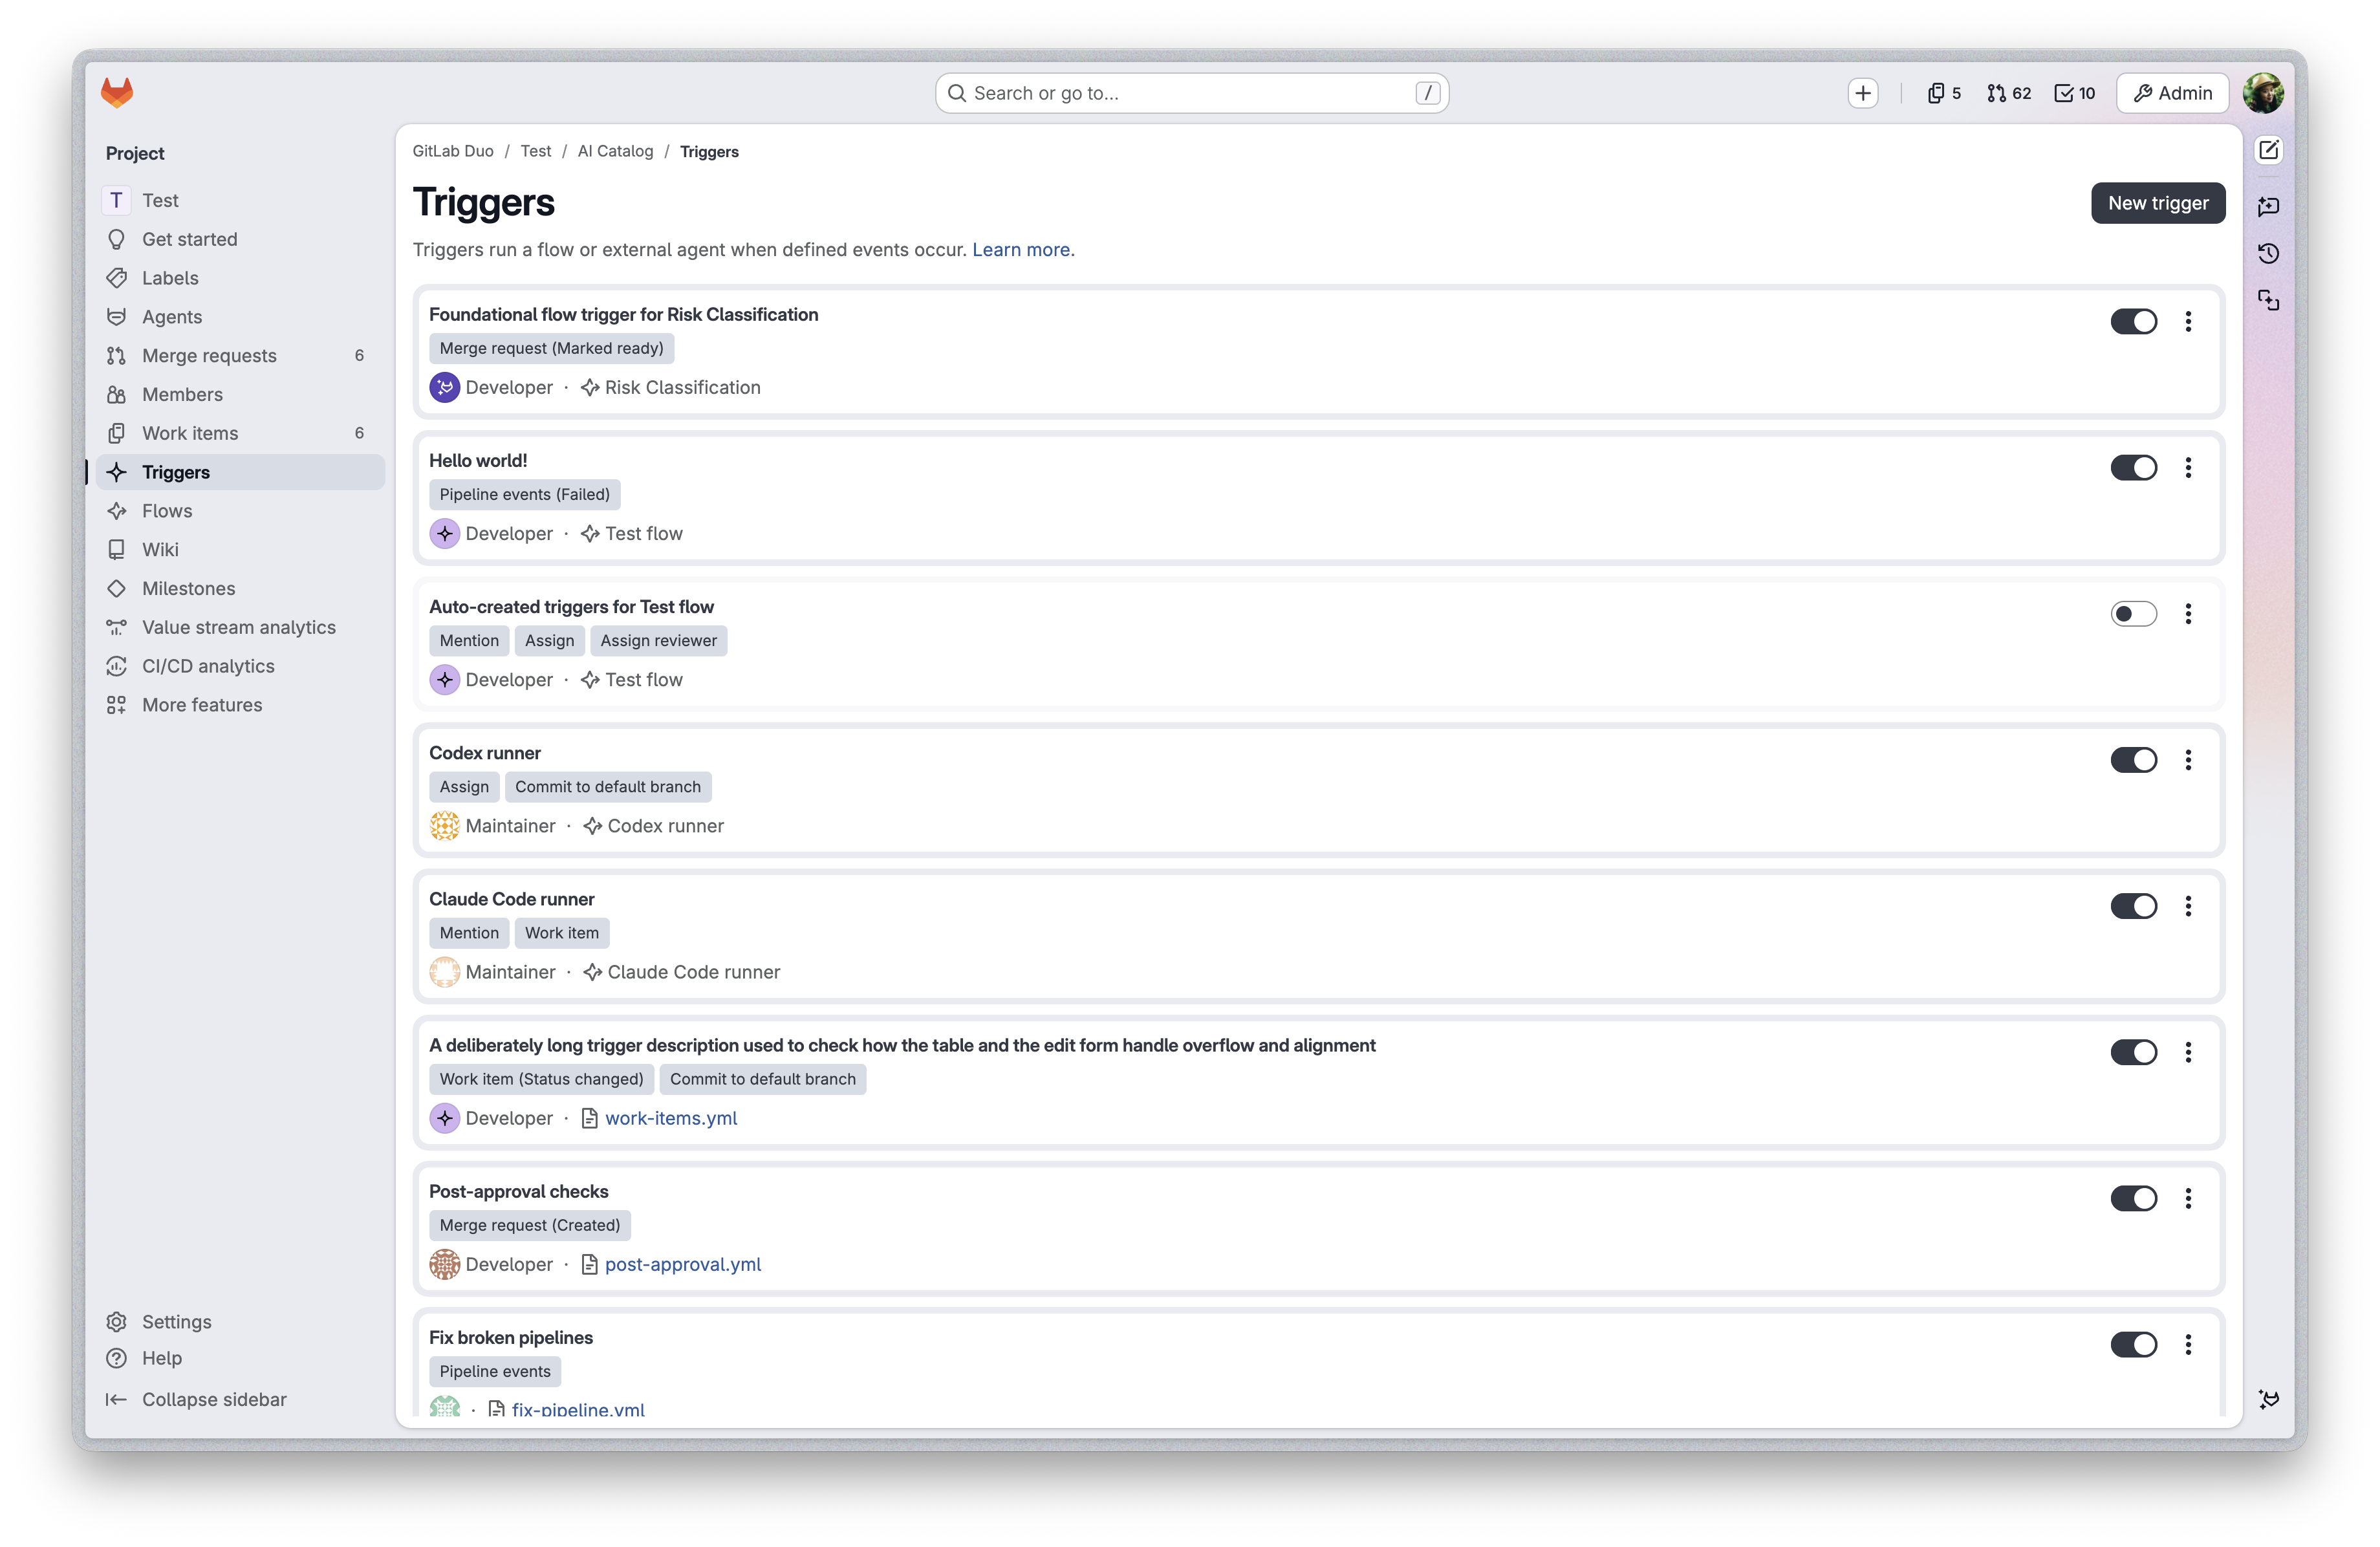Screen dimensions: 2380x1547
Task: Open actions menu for Fix broken pipelines
Action: point(2188,1344)
